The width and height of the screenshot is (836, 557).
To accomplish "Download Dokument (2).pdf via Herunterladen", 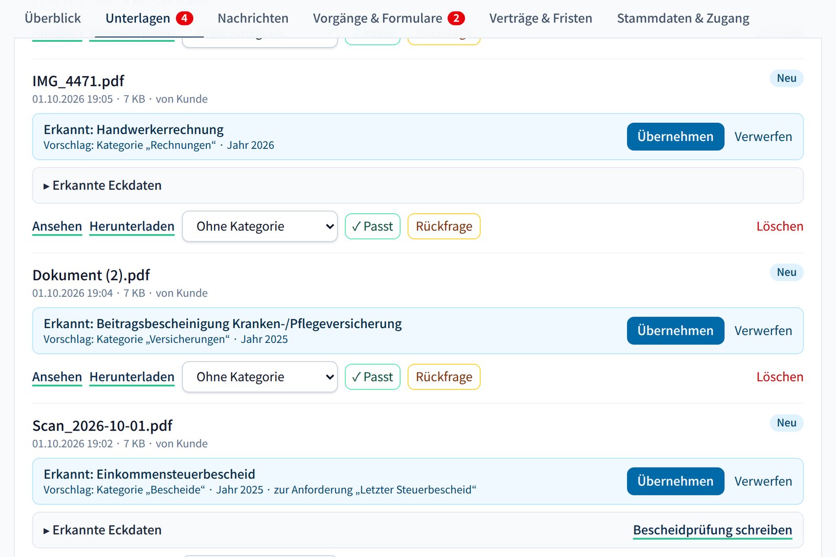I will tap(132, 377).
